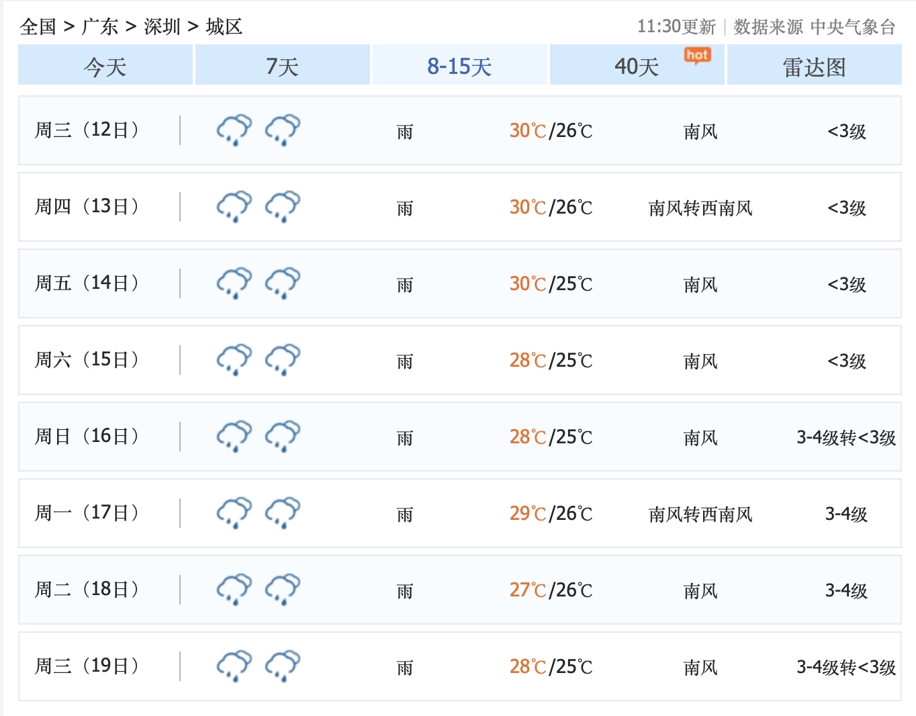The width and height of the screenshot is (916, 716).
Task: Select the 周四（13日） date label
Action: click(87, 206)
